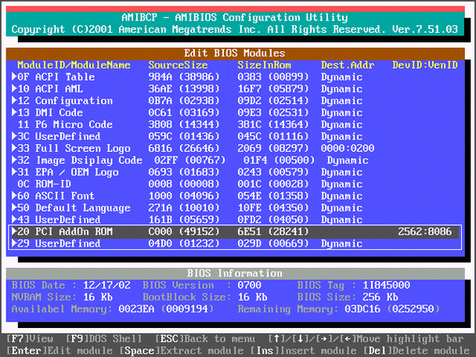
Task: Select the highlighted PCI AddOn ROM module name
Action: click(x=74, y=232)
